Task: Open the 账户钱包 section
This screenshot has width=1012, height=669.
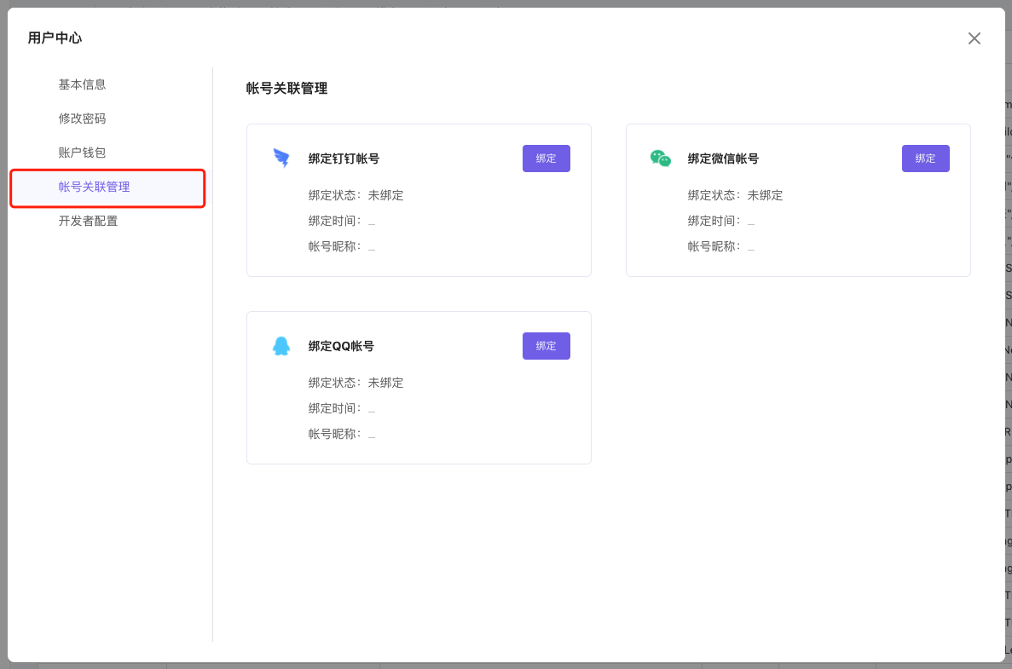Action: point(82,153)
